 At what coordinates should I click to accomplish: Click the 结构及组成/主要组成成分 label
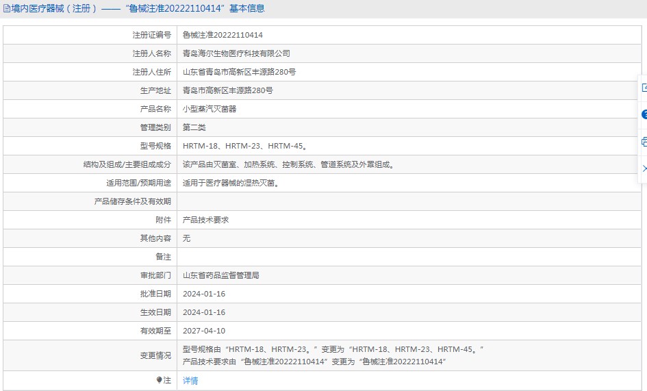(127, 165)
